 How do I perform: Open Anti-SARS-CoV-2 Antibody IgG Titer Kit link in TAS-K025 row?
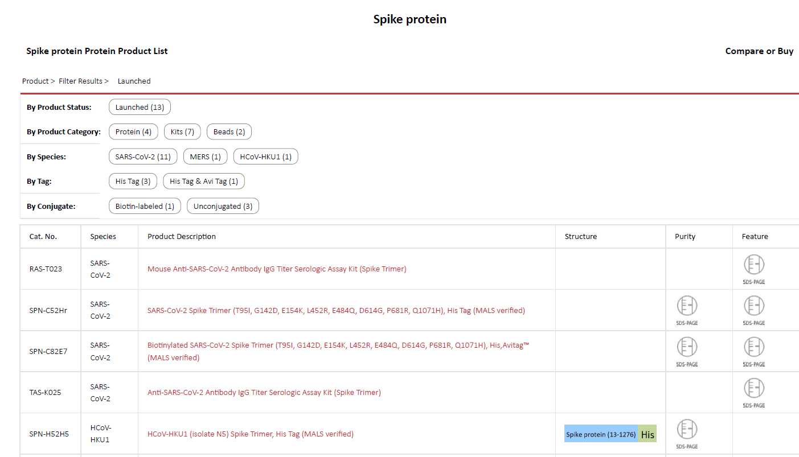click(x=264, y=392)
